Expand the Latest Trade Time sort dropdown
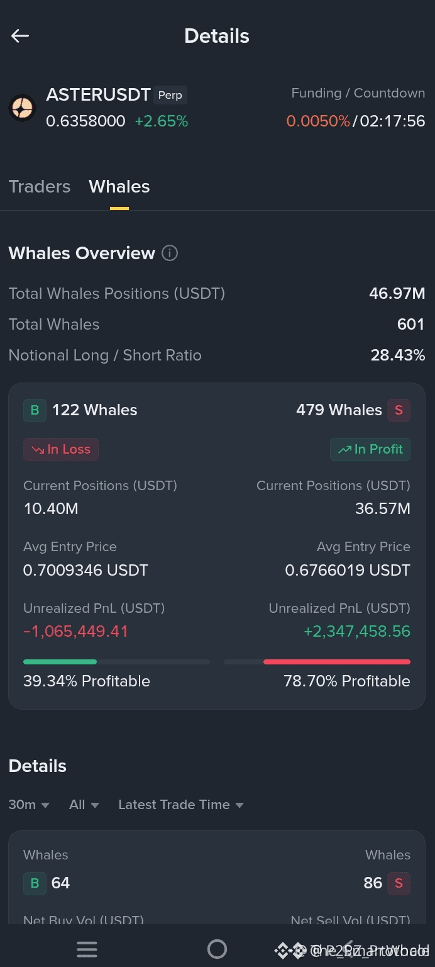The width and height of the screenshot is (435, 967). (x=181, y=805)
